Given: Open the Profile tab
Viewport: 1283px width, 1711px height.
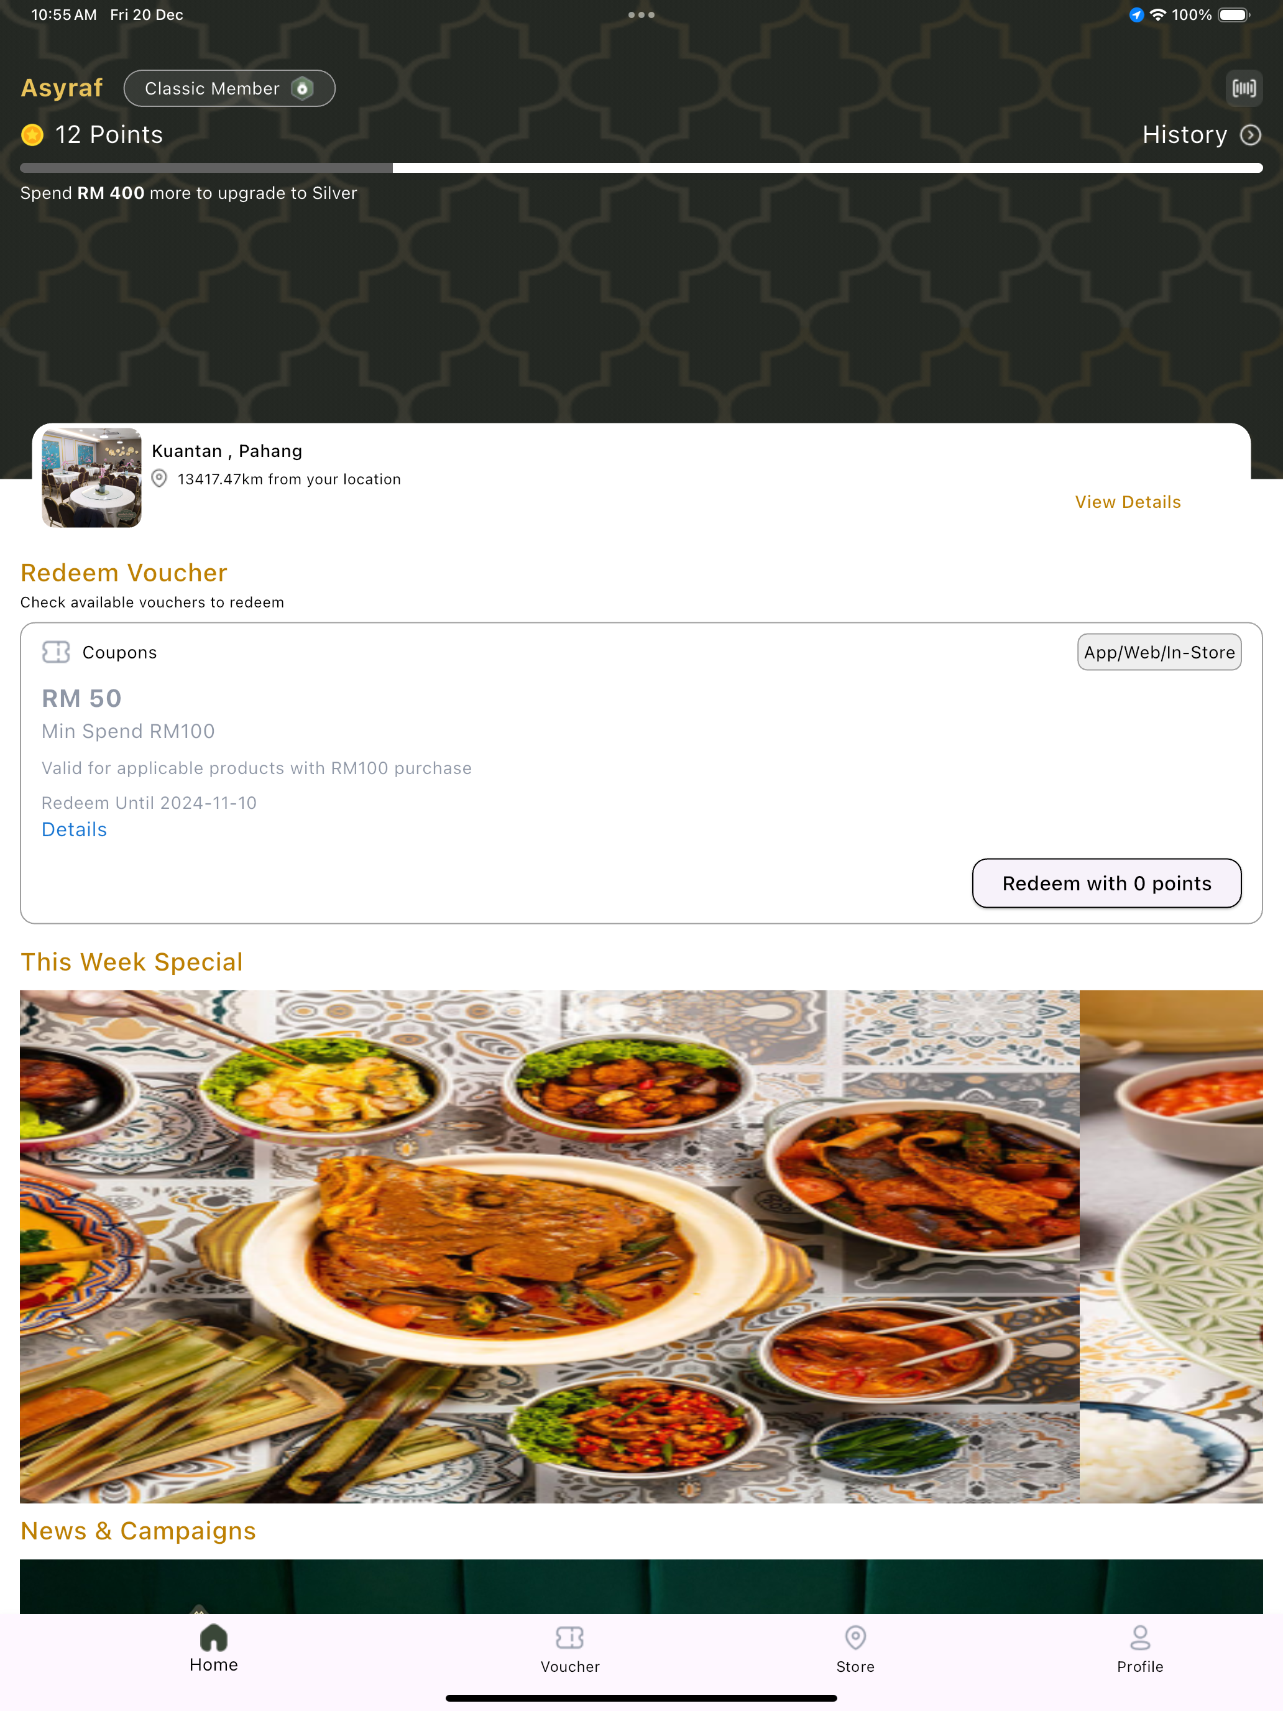Looking at the screenshot, I should [1140, 1649].
